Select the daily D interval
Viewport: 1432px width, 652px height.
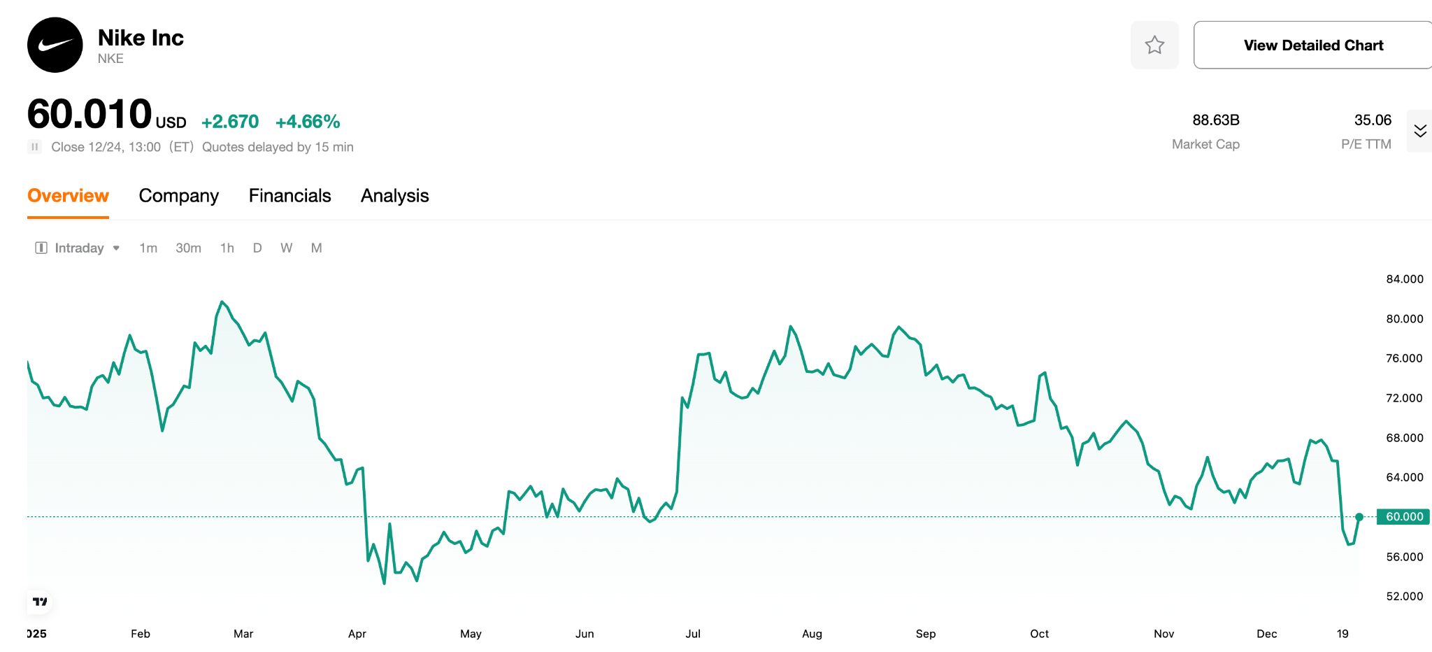tap(257, 248)
